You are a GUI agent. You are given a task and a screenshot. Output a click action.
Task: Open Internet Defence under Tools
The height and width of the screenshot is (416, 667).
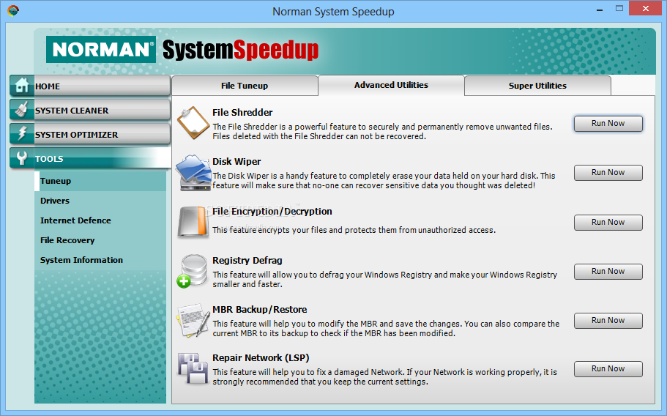(100, 220)
